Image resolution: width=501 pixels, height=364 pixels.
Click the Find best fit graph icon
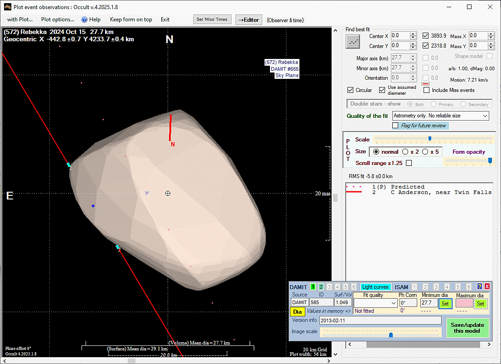tap(352, 42)
